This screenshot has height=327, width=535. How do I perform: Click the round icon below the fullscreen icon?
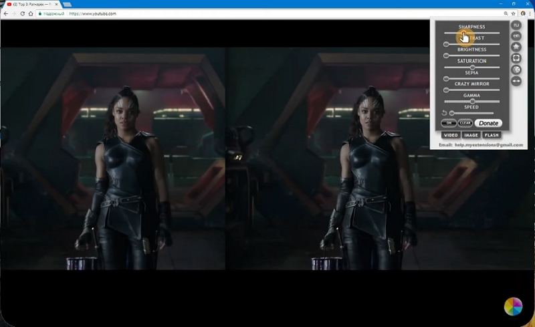coord(516,70)
